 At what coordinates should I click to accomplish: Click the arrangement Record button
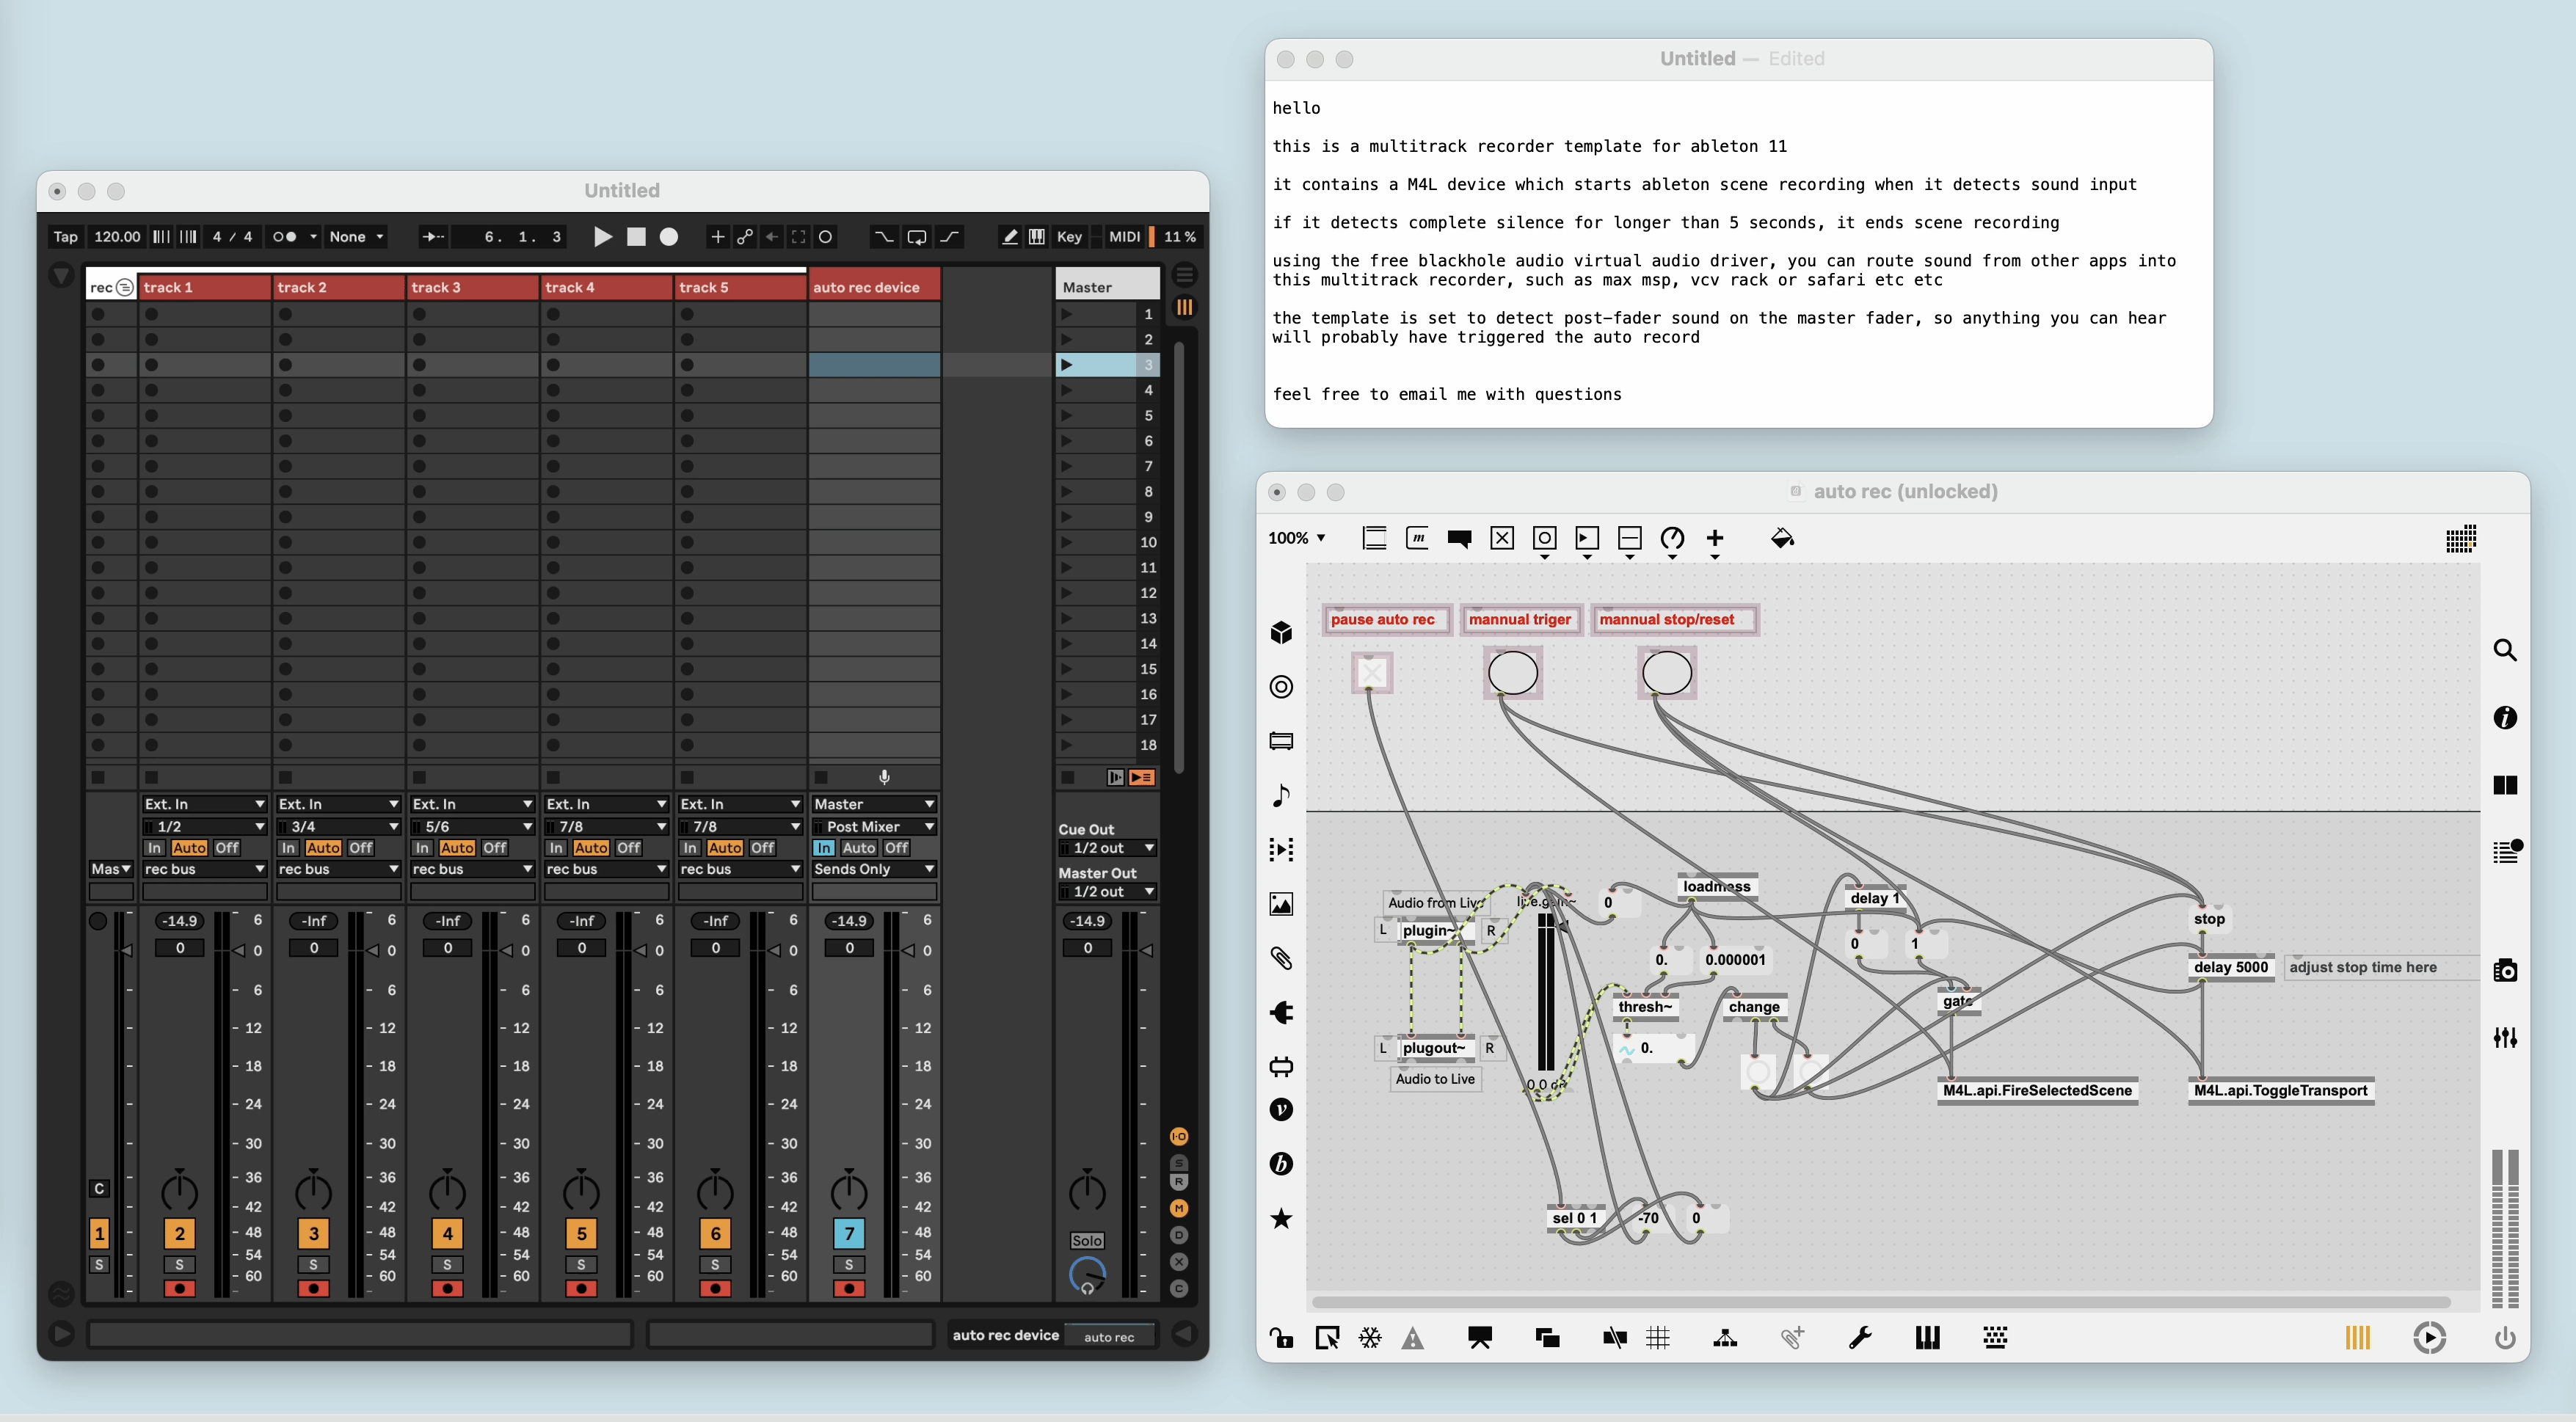(669, 237)
